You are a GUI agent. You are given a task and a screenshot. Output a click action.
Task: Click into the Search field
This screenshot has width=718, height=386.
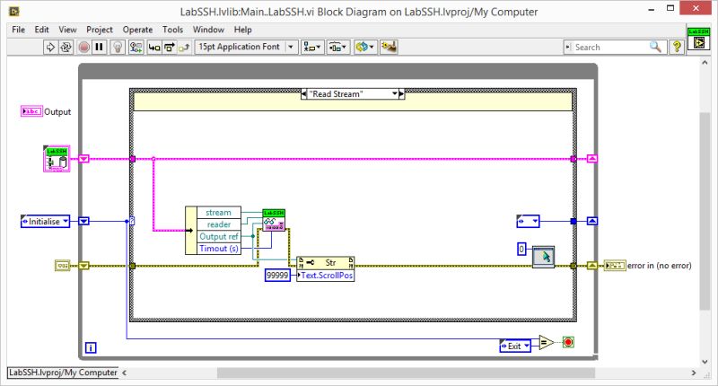pos(609,48)
